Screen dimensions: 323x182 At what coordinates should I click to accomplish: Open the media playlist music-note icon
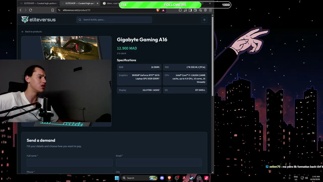(185, 10)
